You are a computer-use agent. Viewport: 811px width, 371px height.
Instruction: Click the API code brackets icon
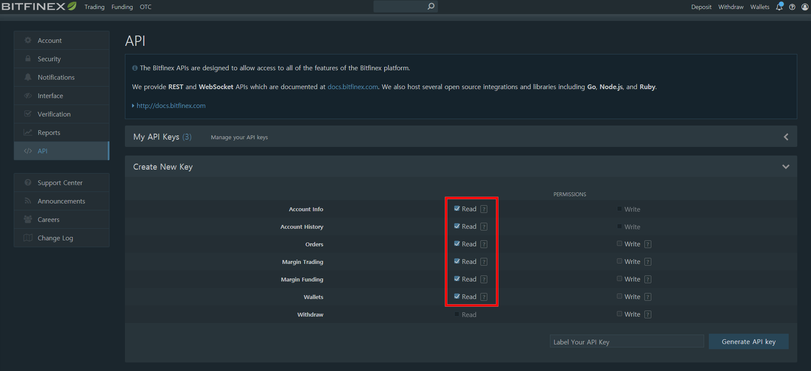pos(28,151)
